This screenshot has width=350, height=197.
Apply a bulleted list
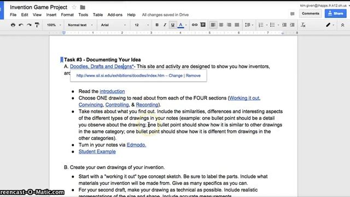coord(272,25)
